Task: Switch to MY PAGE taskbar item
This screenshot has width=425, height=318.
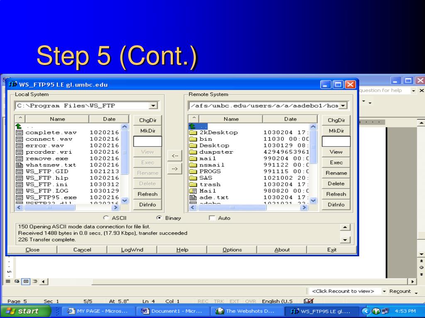Action: pos(98,311)
